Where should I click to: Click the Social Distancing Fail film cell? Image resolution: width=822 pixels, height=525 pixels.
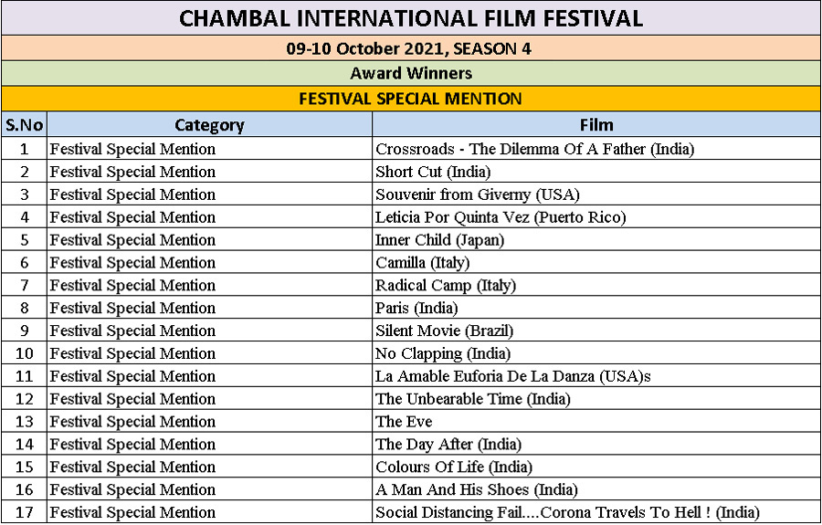tap(596, 512)
